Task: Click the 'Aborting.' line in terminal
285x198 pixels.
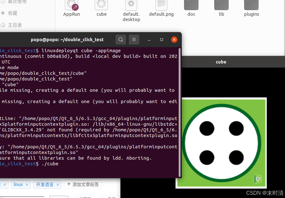Action: pyautogui.click(x=76, y=158)
